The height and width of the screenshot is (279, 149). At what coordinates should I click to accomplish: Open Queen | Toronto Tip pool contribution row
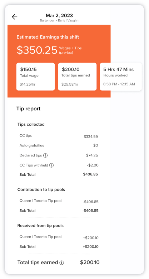(x=59, y=201)
